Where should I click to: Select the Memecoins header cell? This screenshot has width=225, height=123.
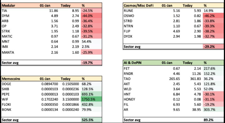12,79
